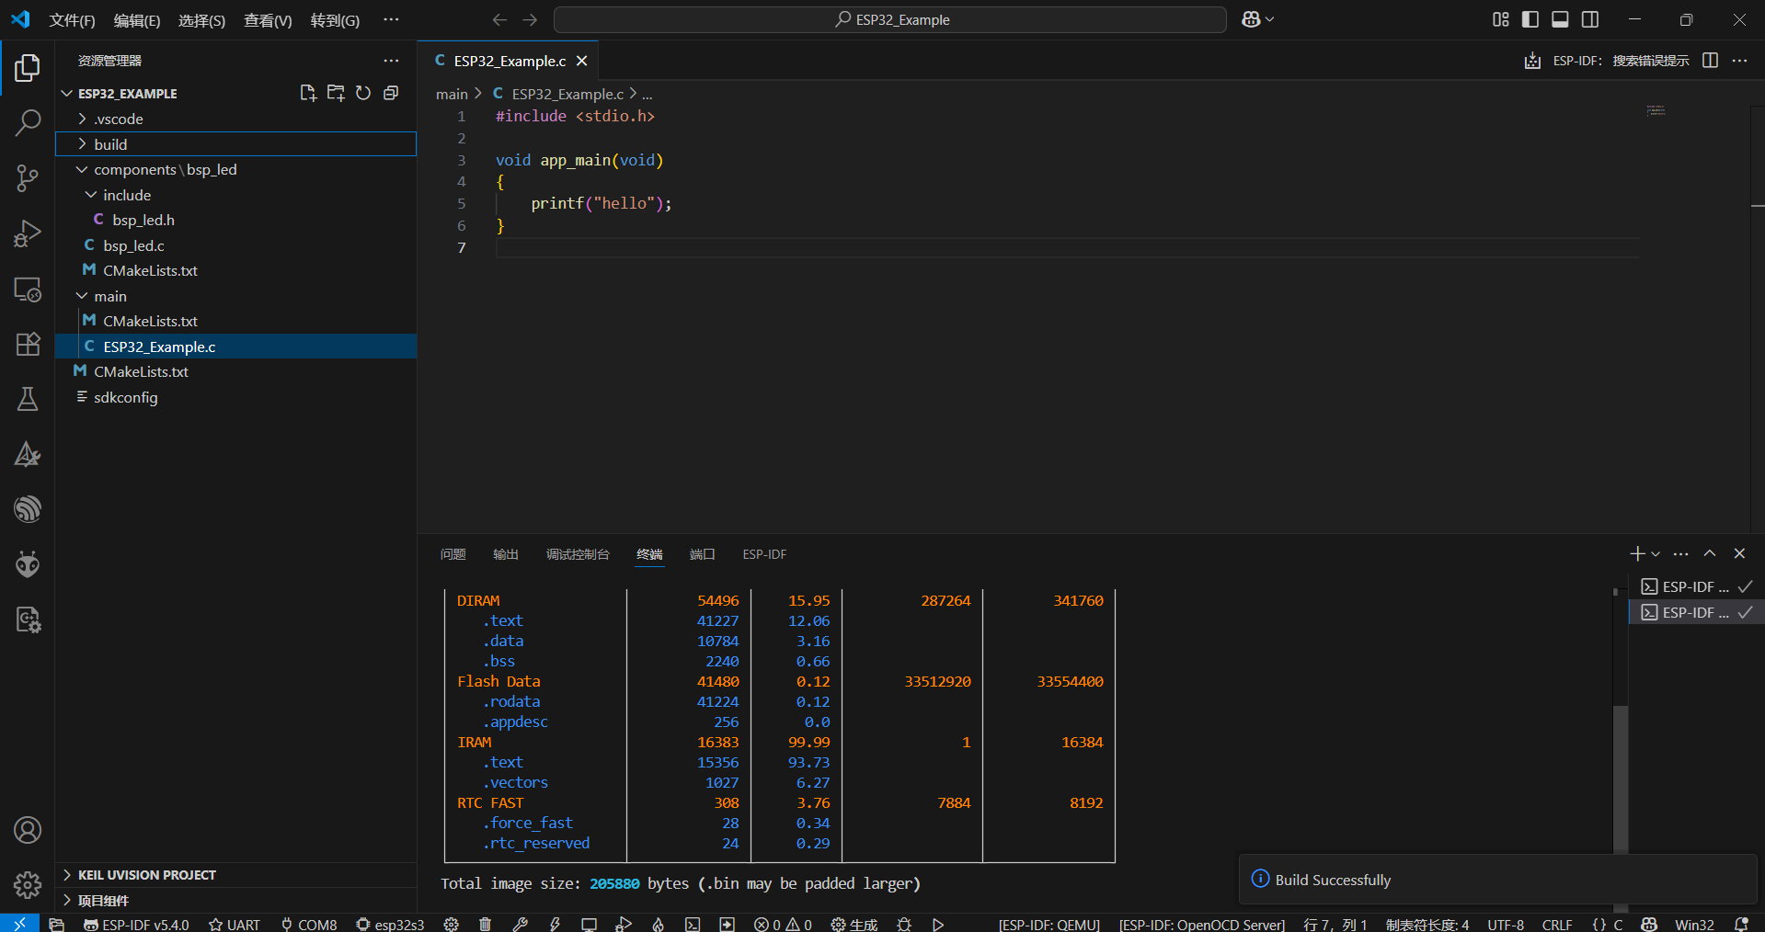Collapse the main folder
This screenshot has height=932, width=1765.
click(x=235, y=296)
